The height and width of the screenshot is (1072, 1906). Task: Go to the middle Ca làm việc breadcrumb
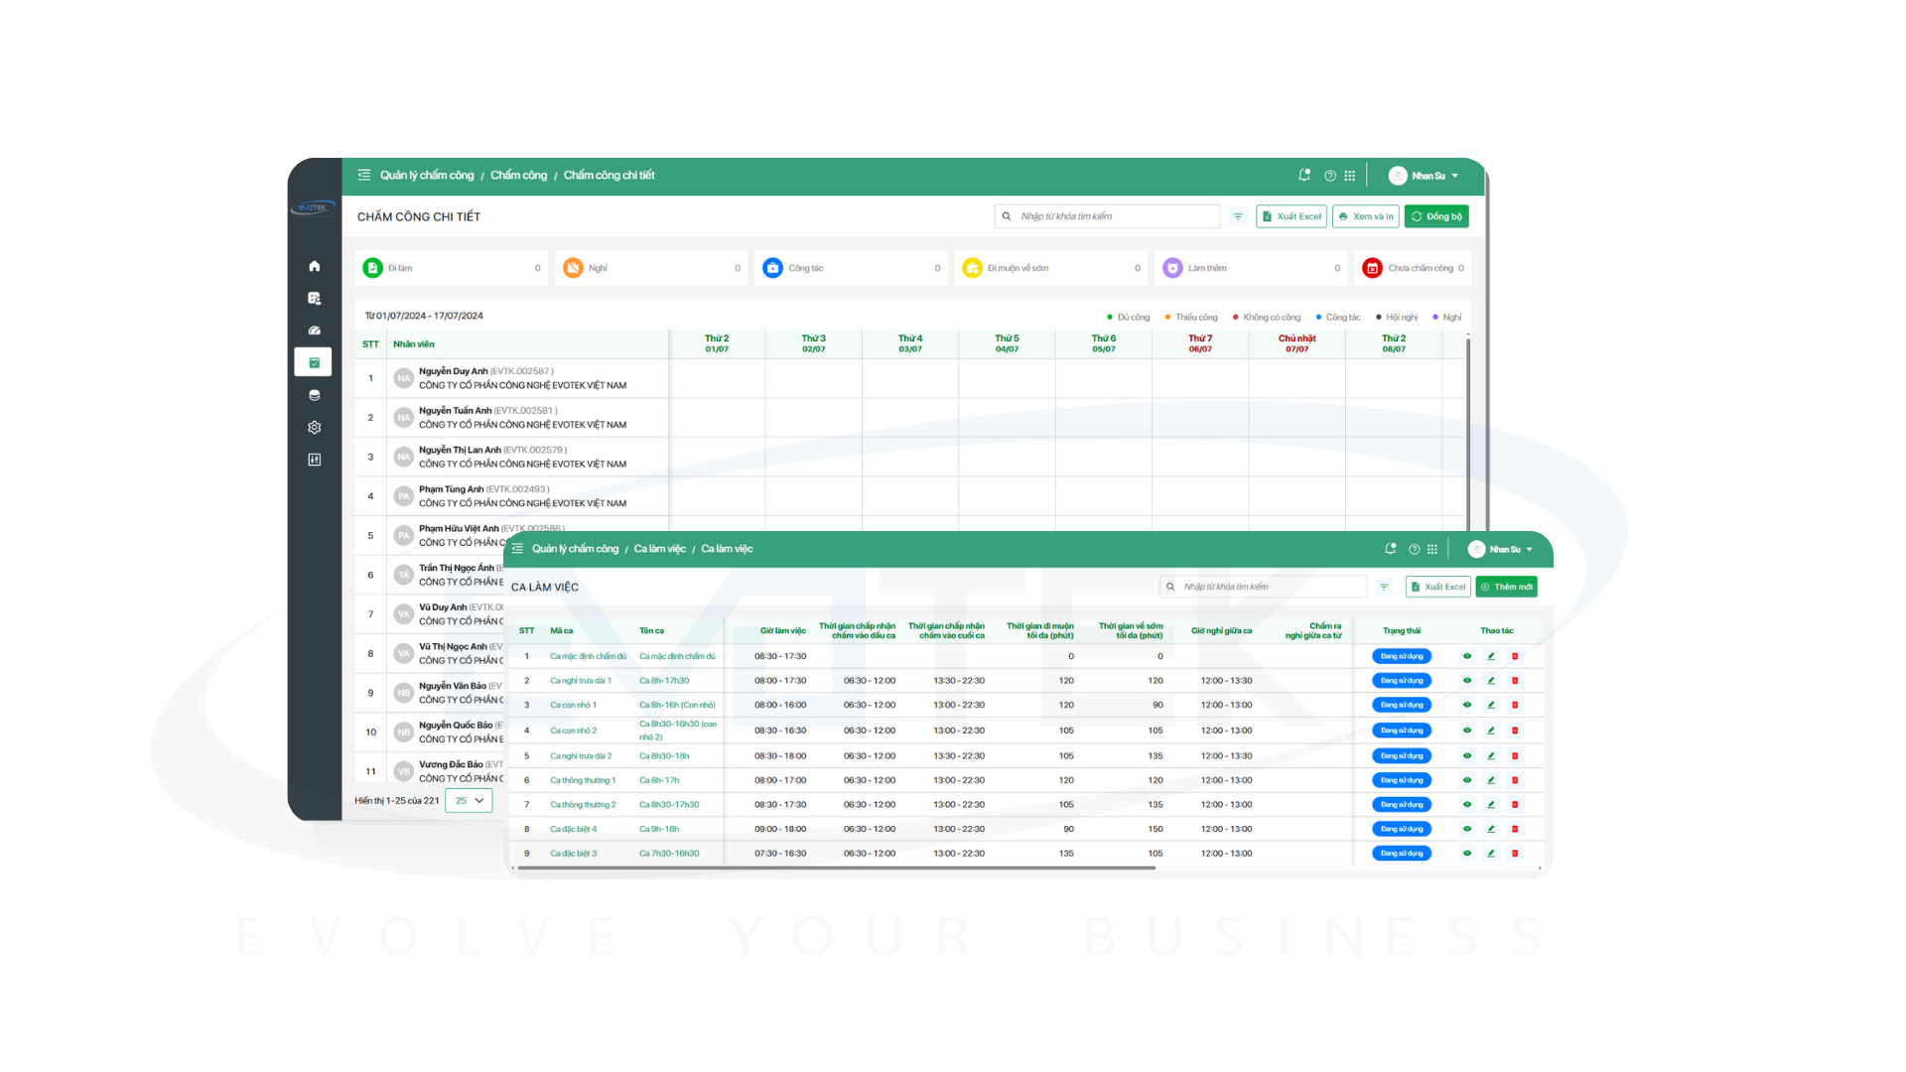[x=660, y=549]
